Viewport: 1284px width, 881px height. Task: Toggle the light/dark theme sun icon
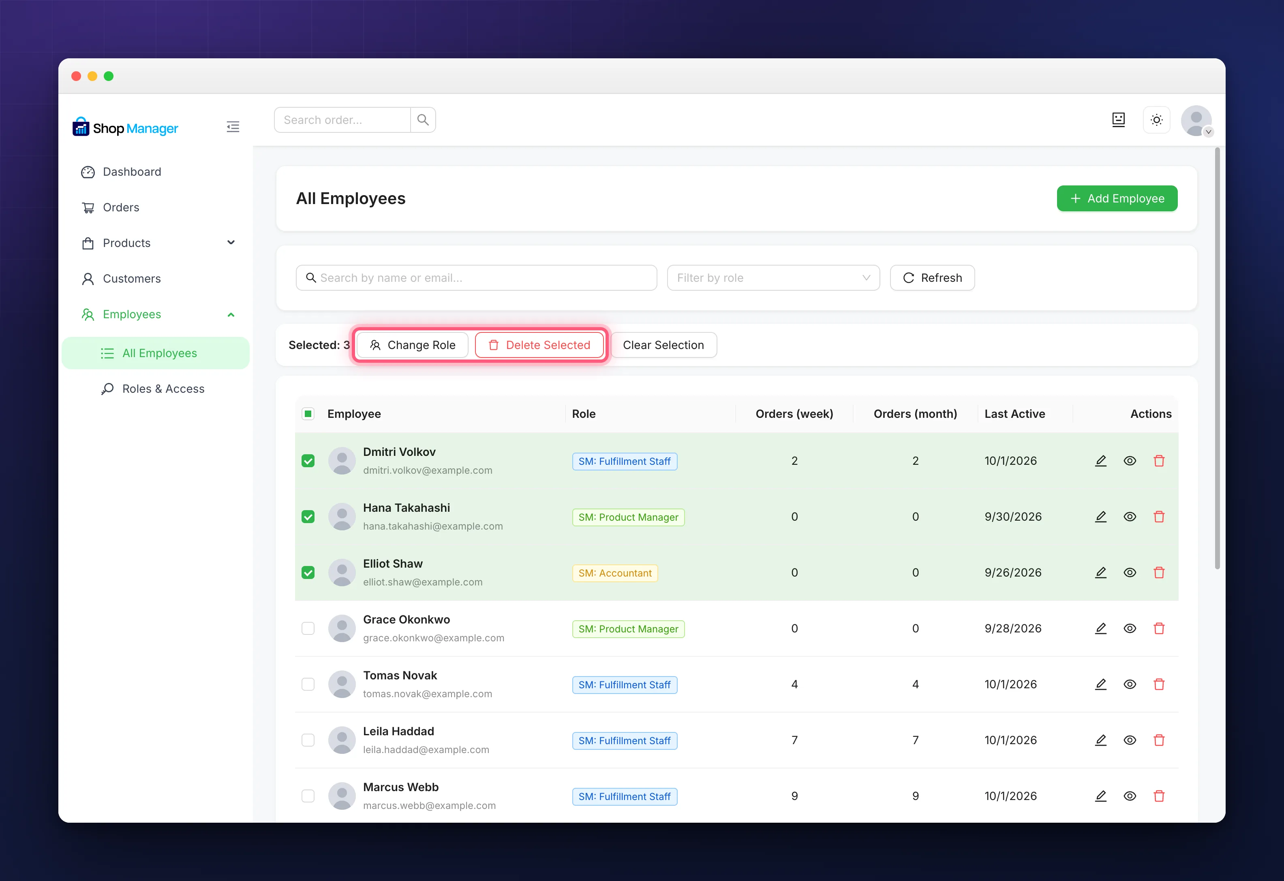(1156, 120)
